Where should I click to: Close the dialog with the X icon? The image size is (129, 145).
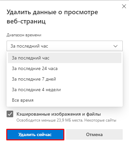(x=124, y=6)
